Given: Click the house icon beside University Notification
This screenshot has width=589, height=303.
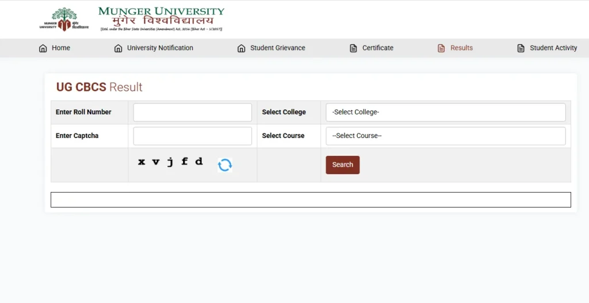Looking at the screenshot, I should click(x=118, y=48).
